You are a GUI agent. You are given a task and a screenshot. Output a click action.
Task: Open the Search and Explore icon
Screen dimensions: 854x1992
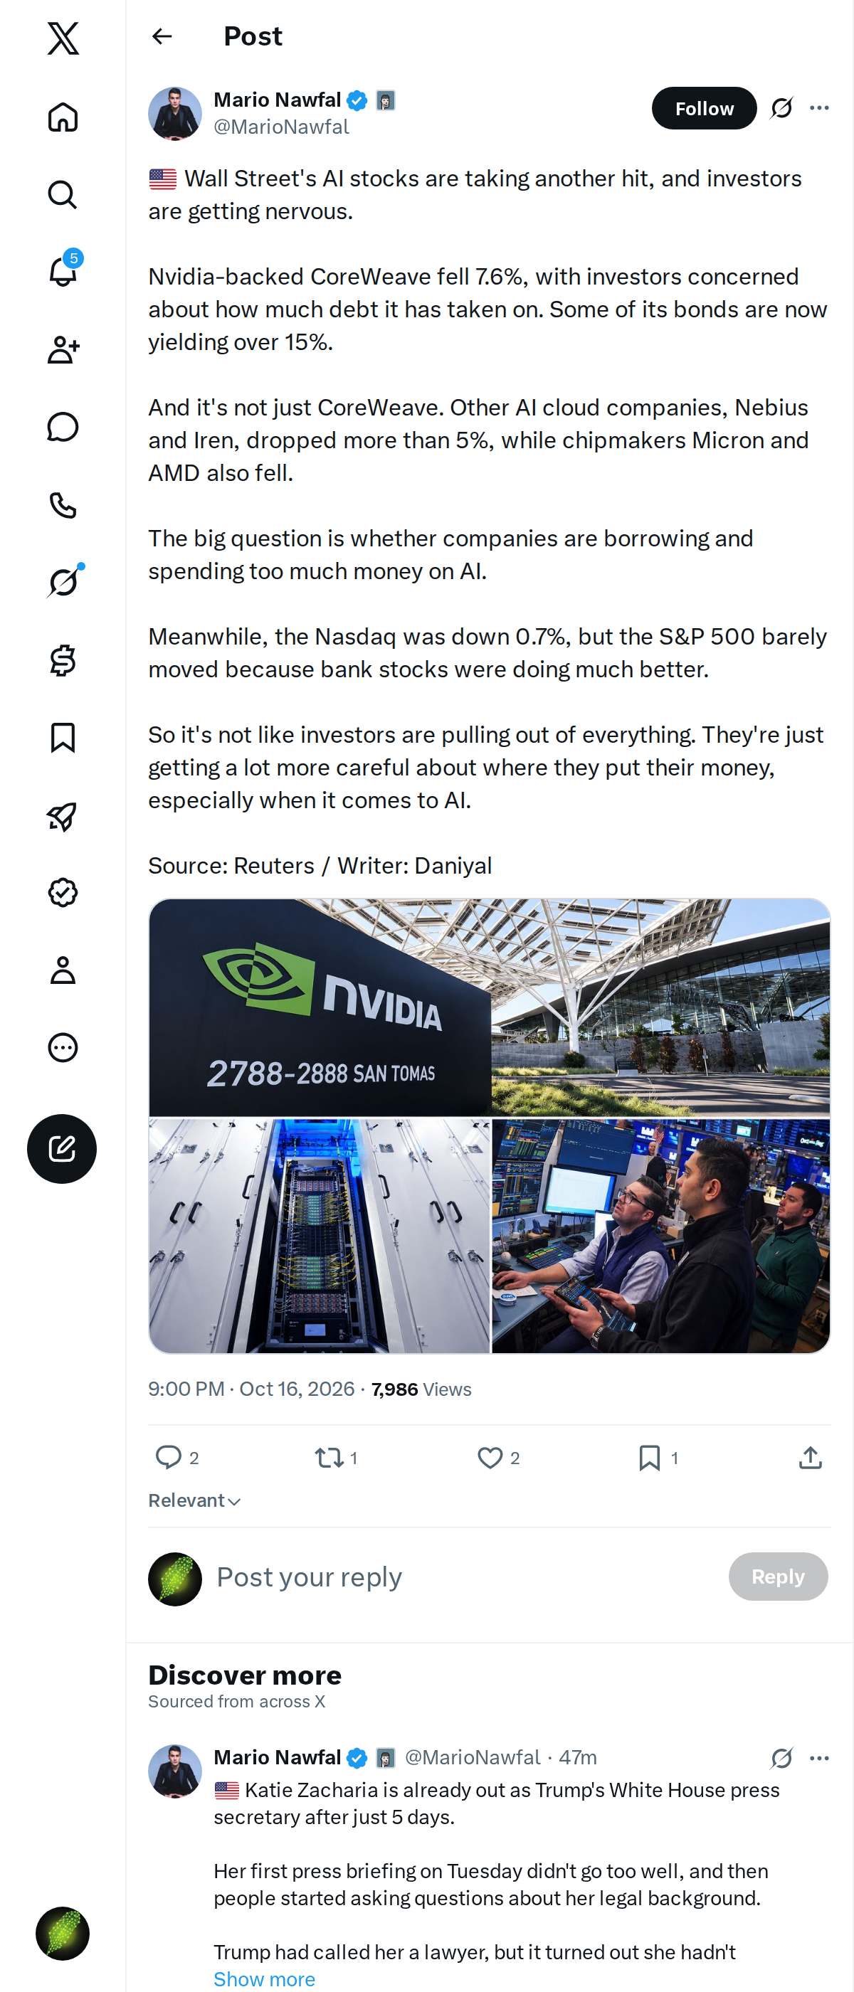click(x=63, y=194)
